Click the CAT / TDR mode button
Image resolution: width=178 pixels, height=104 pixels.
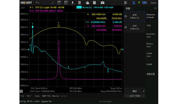coord(135,96)
